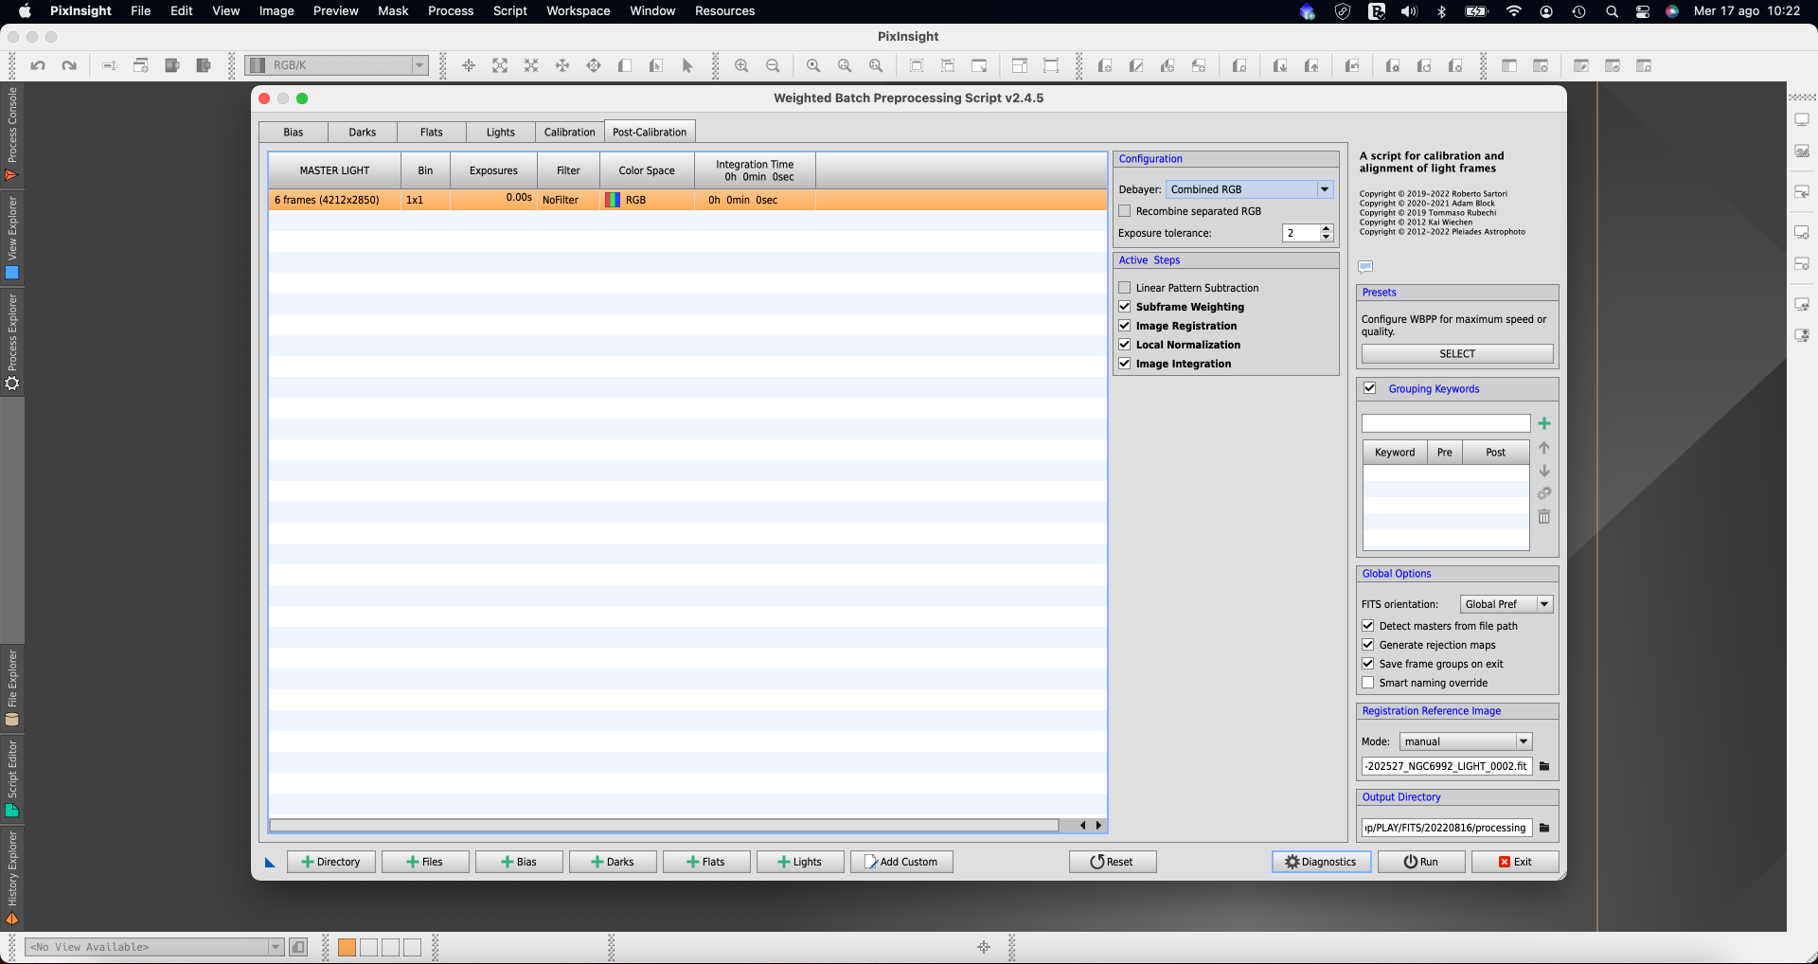Click the speech bubble help icon
The image size is (1818, 964).
1365,266
